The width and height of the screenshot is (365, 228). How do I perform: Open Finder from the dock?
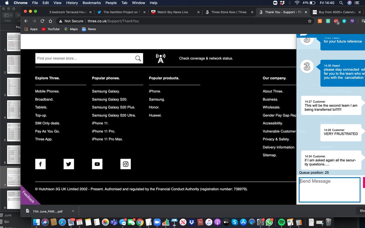click(37, 222)
